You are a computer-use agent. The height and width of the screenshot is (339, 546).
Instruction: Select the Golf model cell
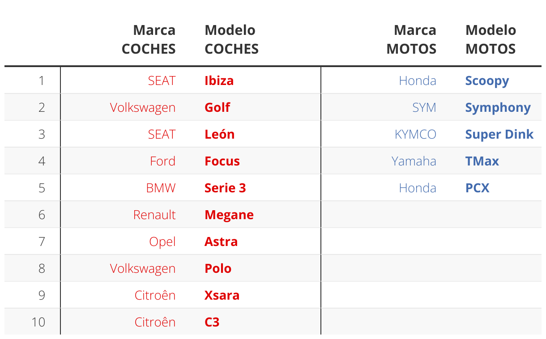[x=217, y=107]
